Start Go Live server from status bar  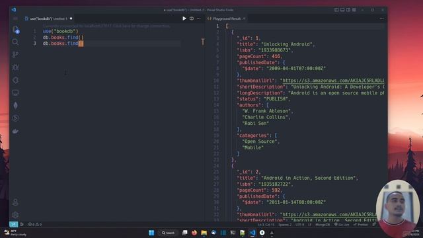342,225
